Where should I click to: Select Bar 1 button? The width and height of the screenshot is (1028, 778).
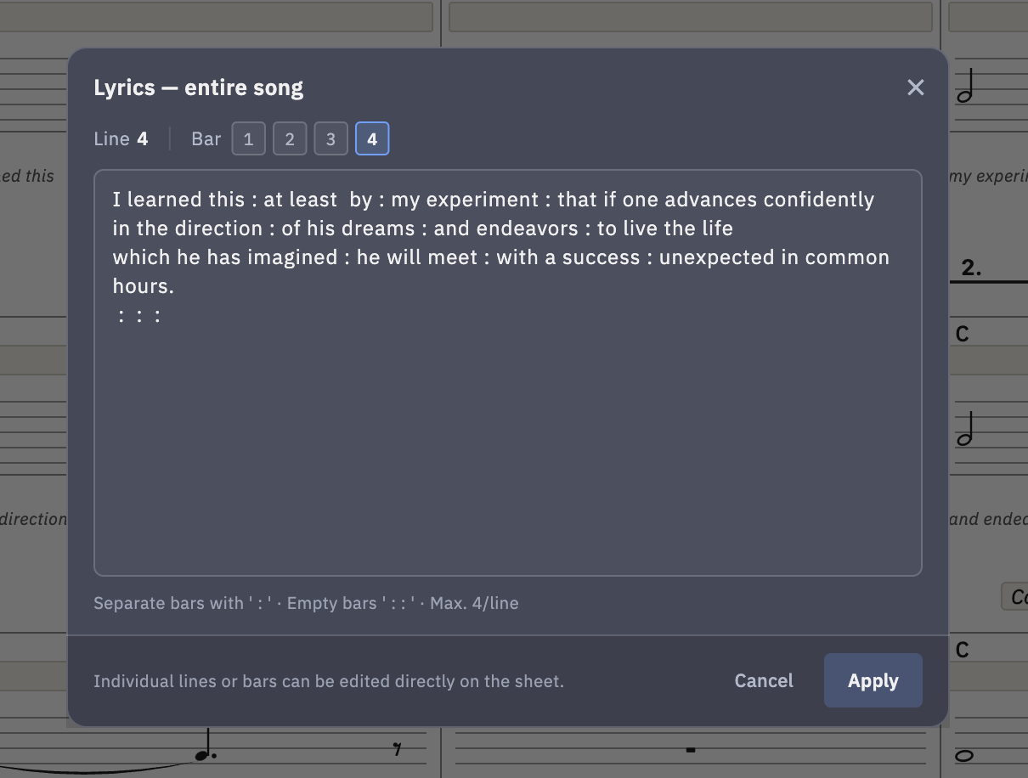(248, 139)
